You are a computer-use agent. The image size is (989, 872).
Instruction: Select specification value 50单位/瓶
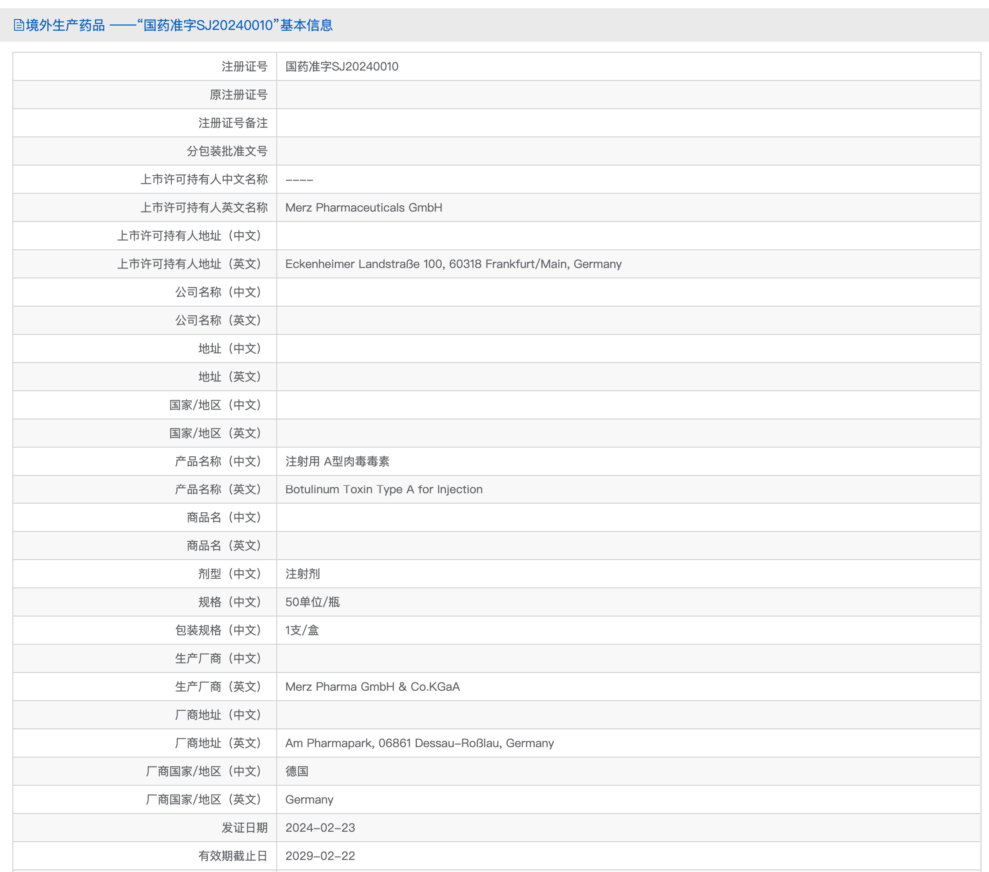click(312, 602)
